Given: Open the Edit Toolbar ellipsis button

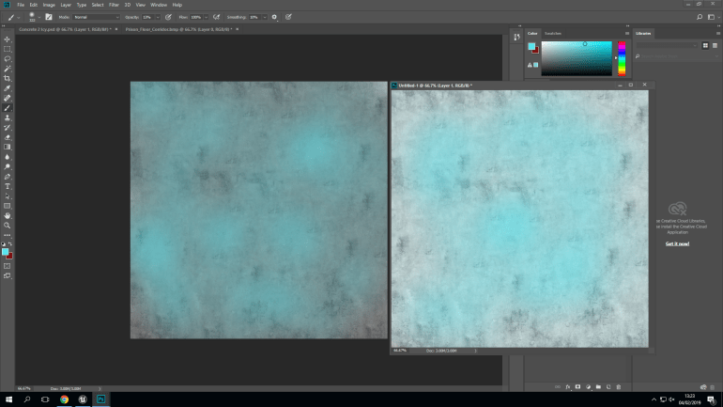Looking at the screenshot, I should pyautogui.click(x=8, y=235).
